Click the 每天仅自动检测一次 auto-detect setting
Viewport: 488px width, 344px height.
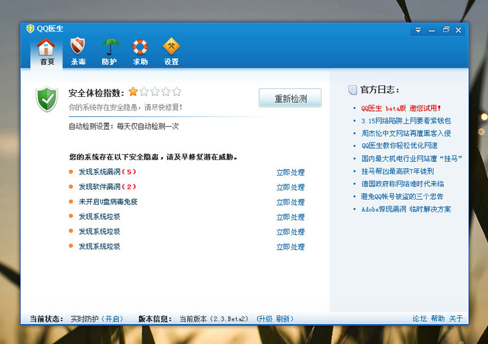click(x=148, y=126)
